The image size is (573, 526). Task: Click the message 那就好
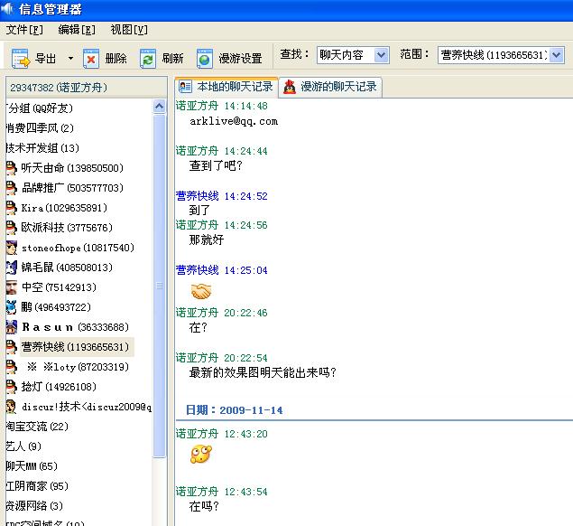click(x=207, y=240)
